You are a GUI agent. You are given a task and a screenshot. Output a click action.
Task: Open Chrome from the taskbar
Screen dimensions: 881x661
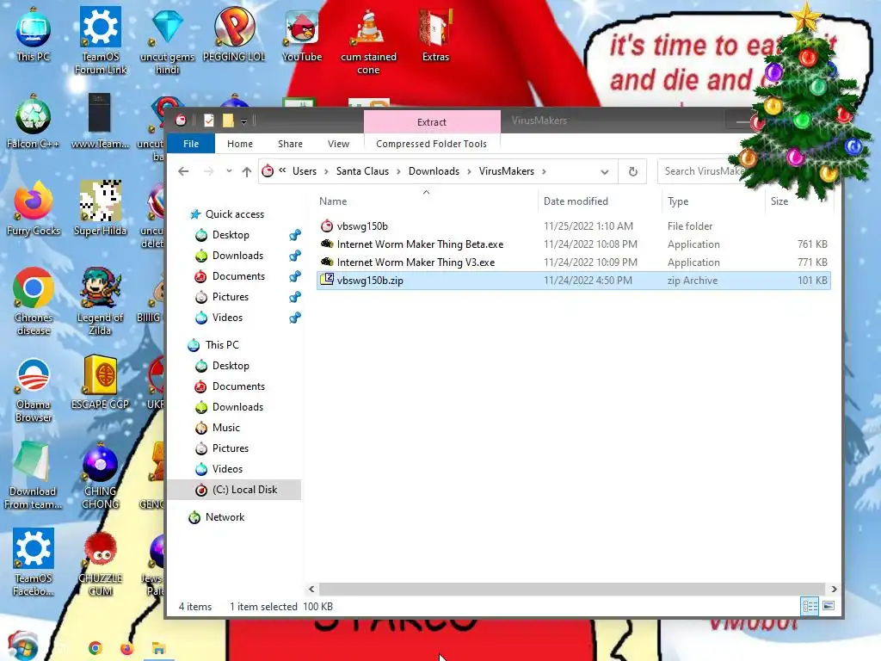pos(95,648)
